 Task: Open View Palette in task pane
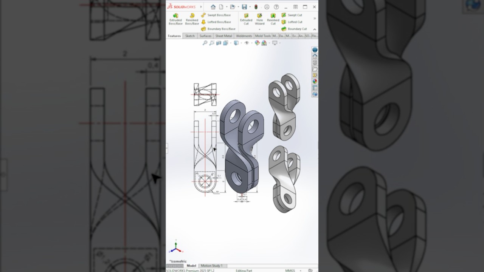pos(315,75)
